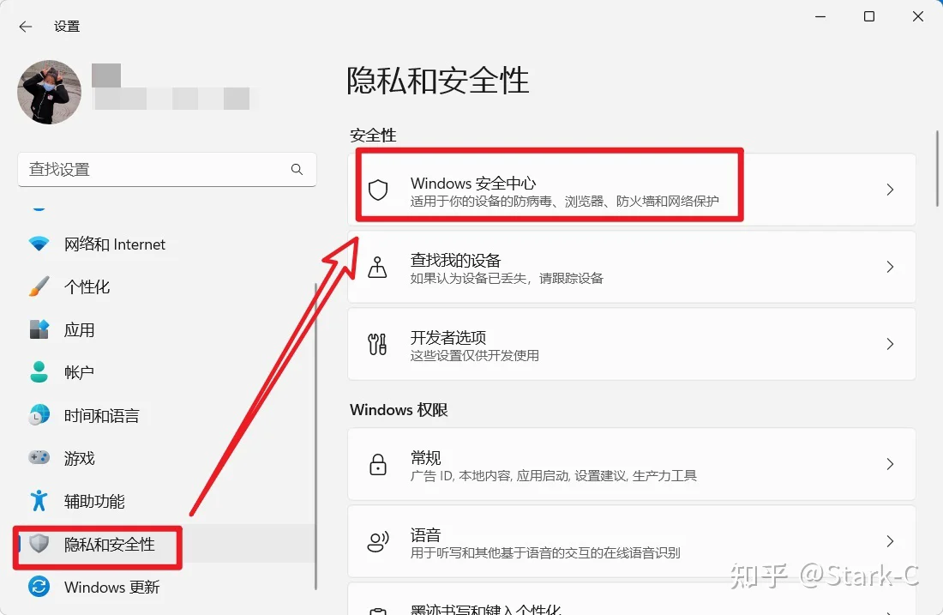
Task: Click the 辅助功能 accessibility figure icon
Action: [39, 501]
